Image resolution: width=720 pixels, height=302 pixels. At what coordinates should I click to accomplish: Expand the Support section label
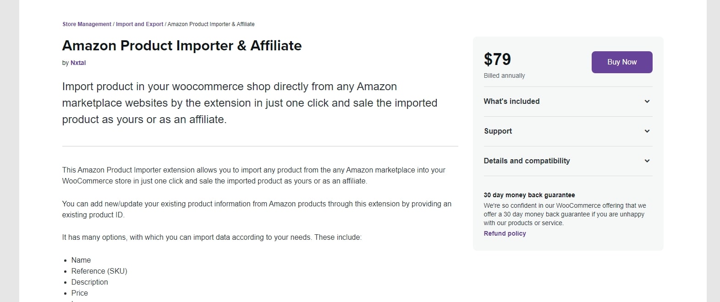(x=498, y=131)
